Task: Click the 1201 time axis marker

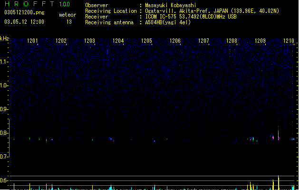Action: 32,41
